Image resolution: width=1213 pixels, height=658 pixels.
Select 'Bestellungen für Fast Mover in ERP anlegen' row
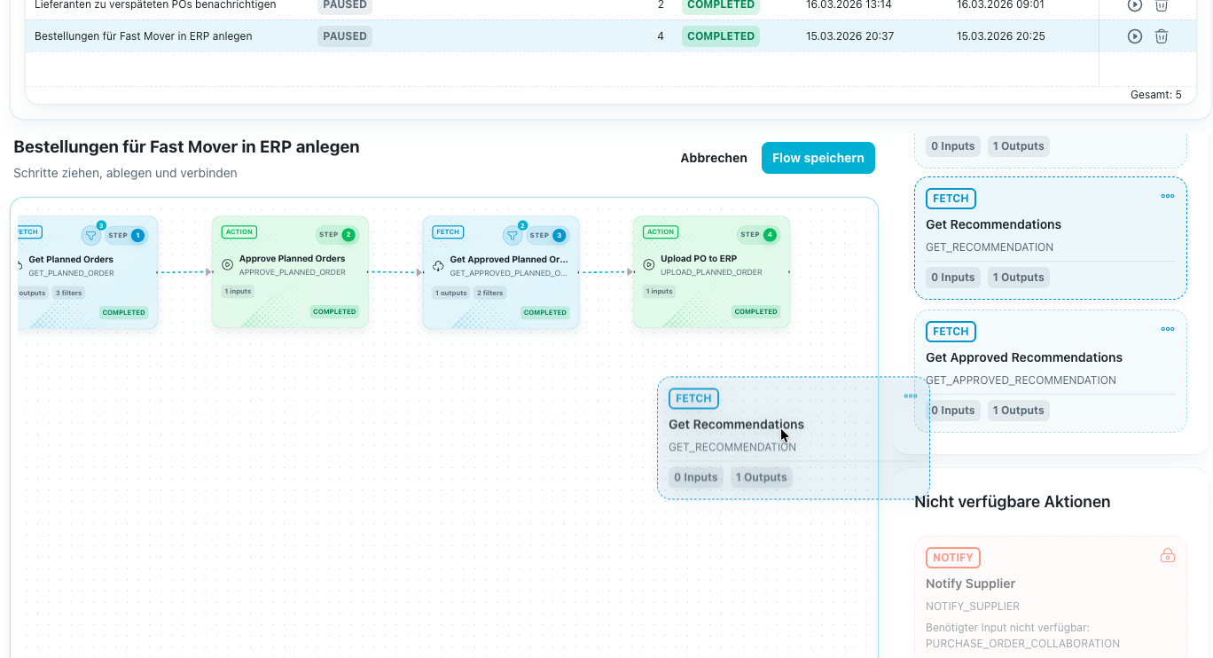(143, 36)
